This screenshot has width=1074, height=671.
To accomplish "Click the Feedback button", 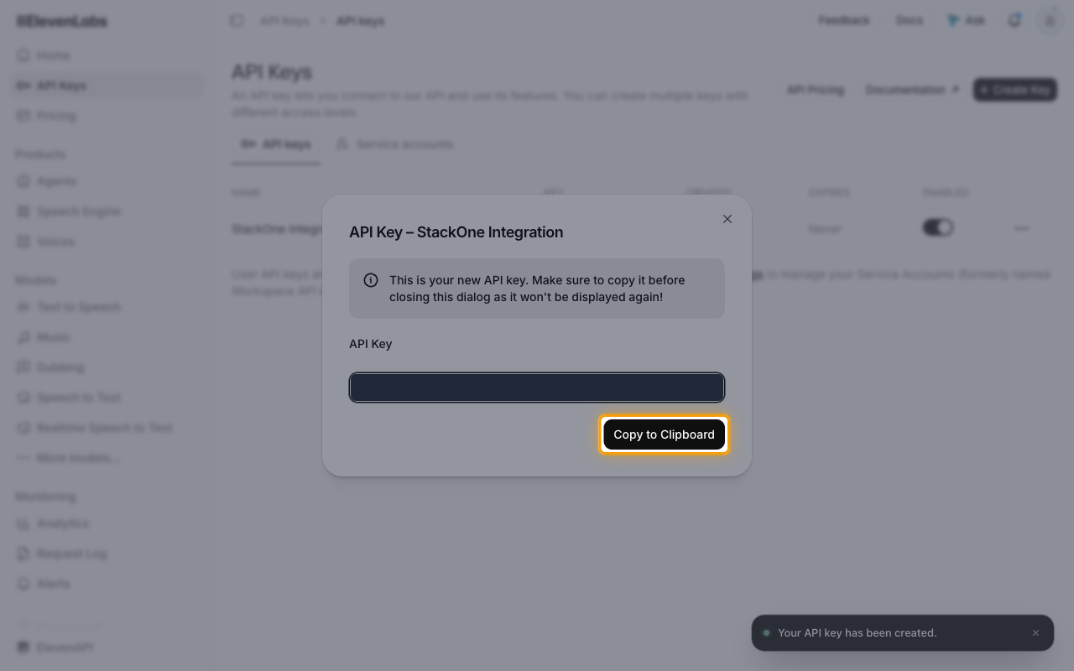I will [x=844, y=20].
